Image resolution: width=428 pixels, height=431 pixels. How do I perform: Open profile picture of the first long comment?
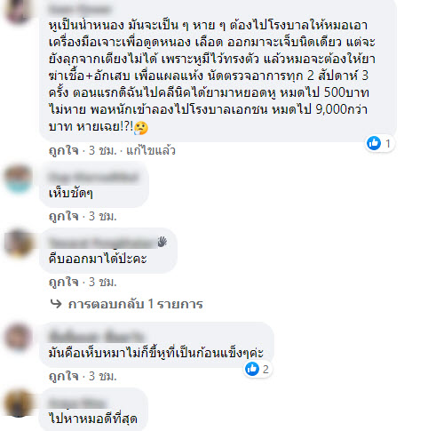pos(18,12)
